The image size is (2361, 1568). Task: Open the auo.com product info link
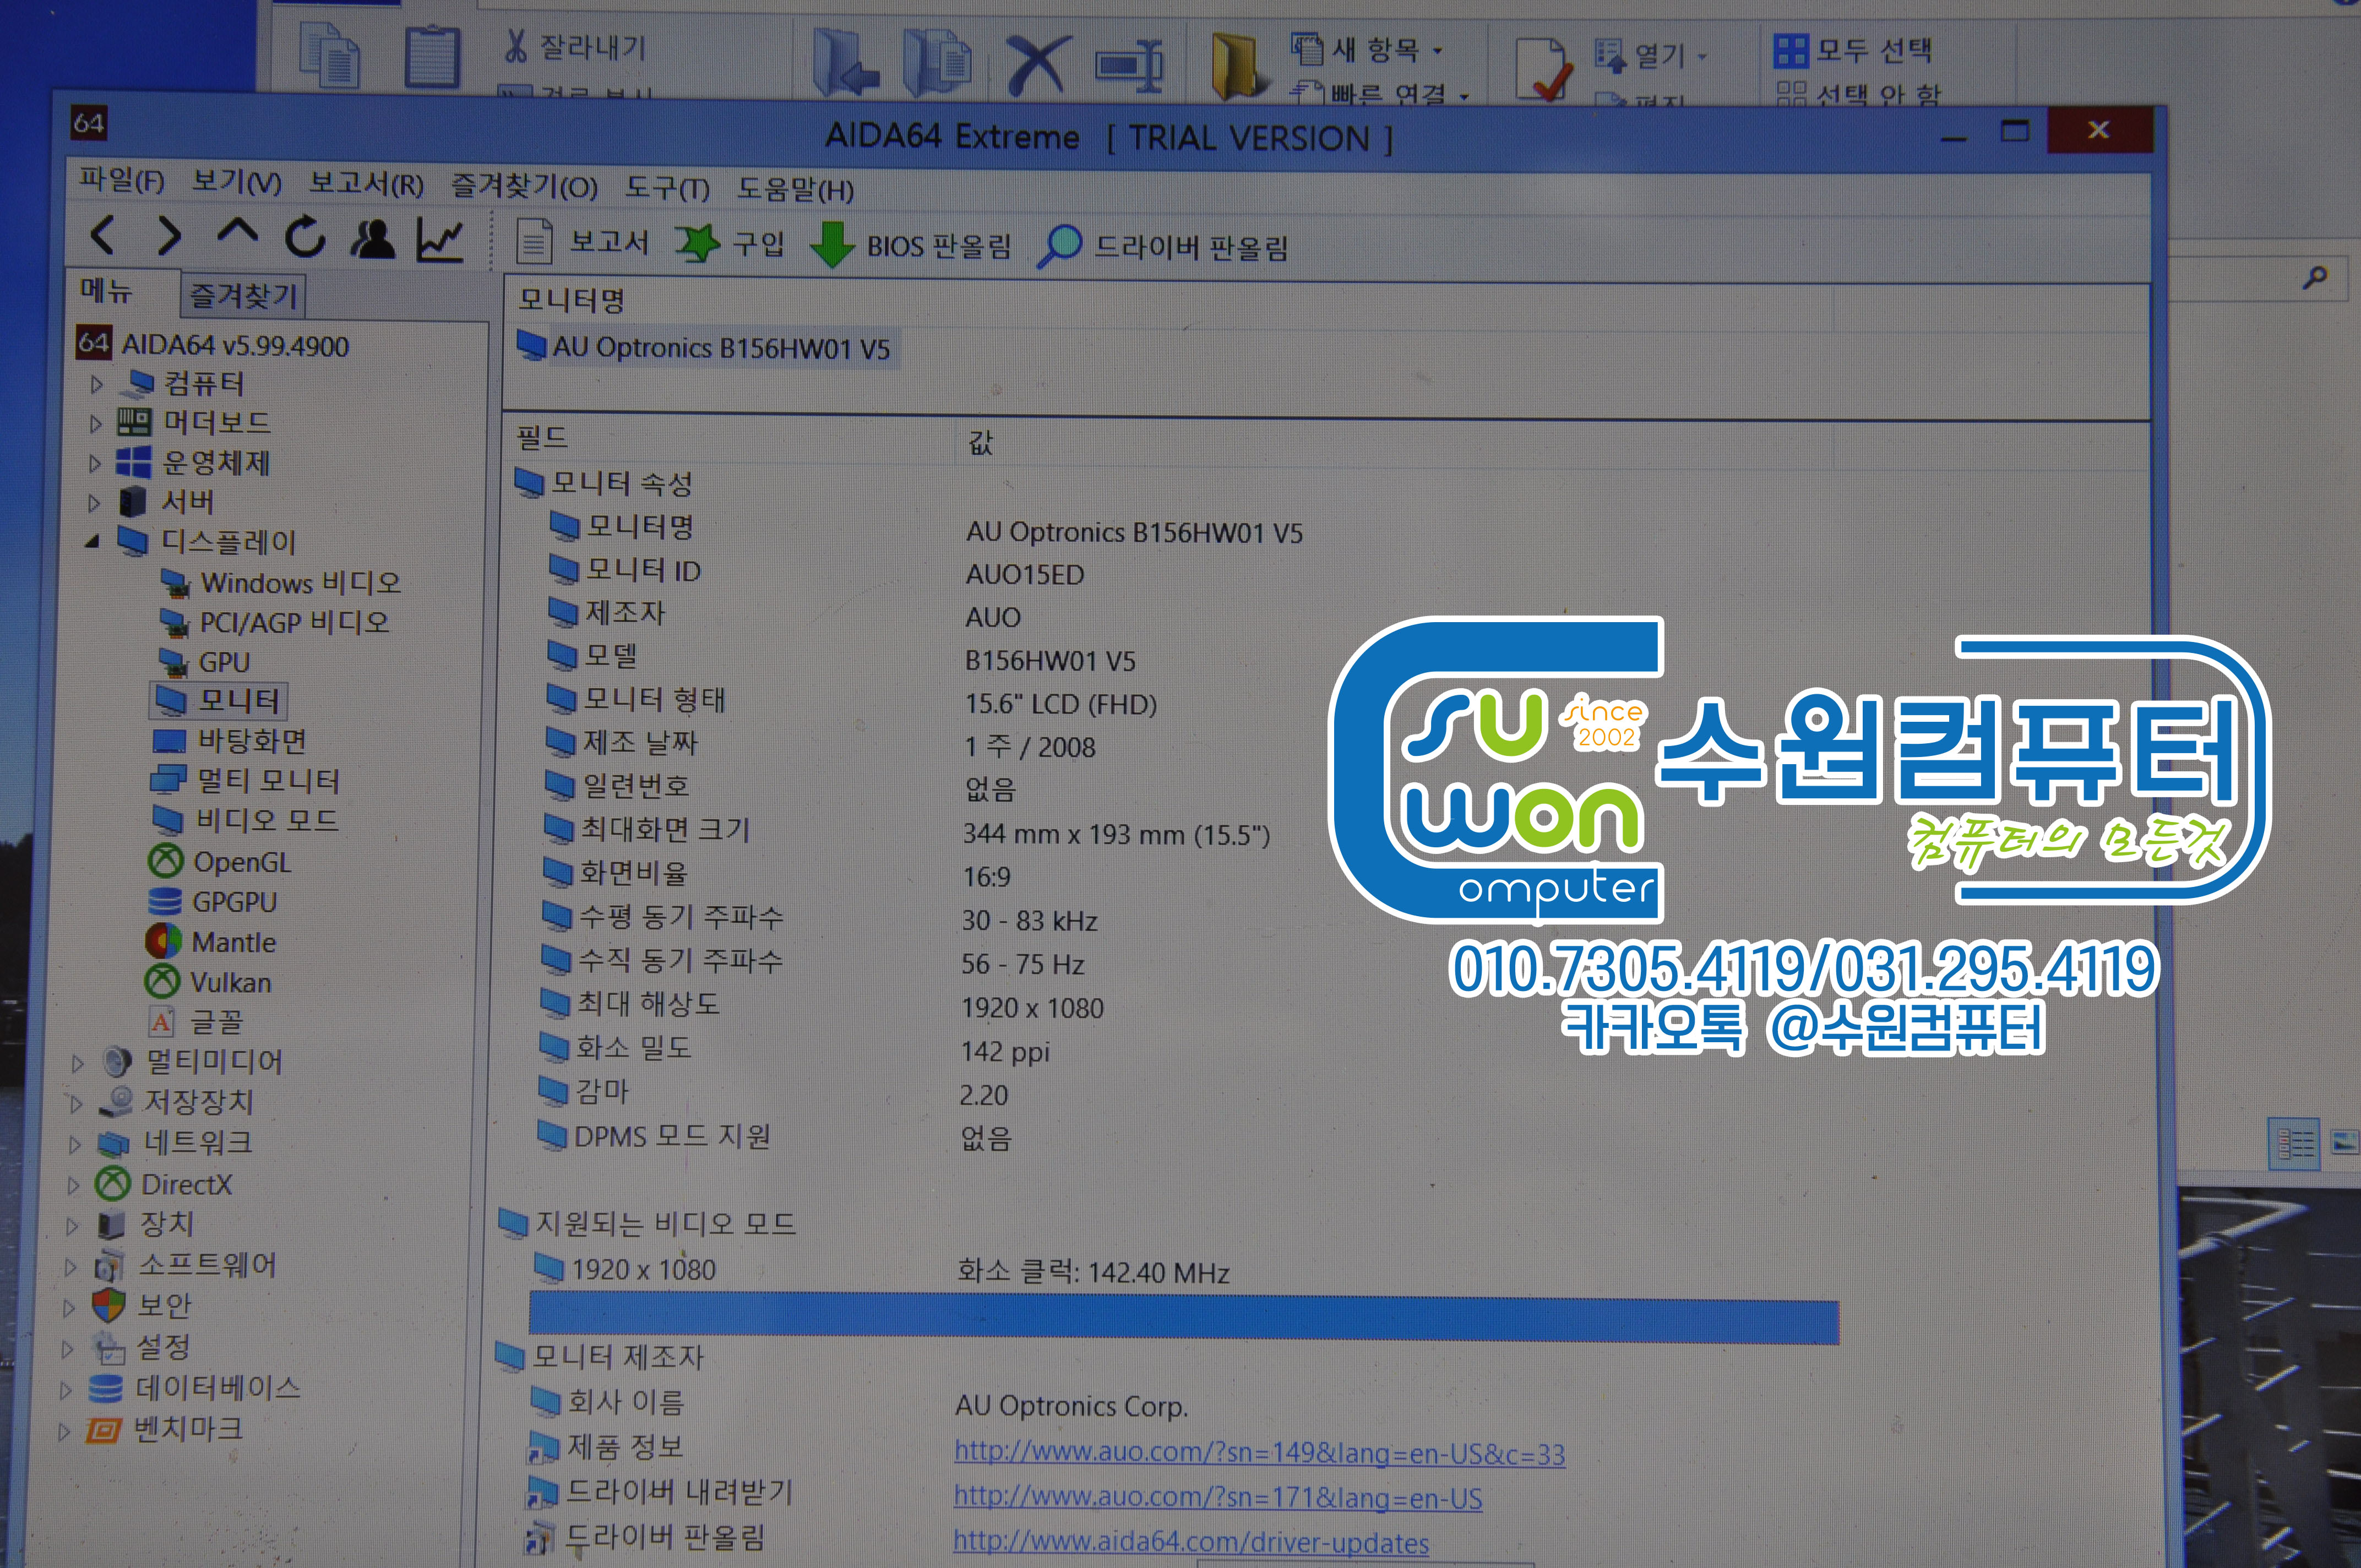click(x=1258, y=1453)
